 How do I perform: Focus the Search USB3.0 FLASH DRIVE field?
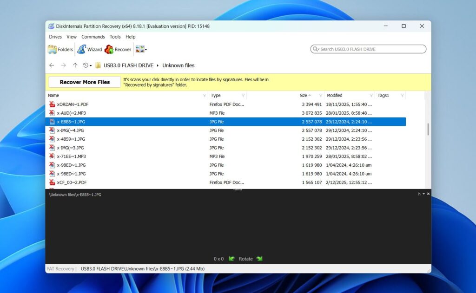tap(368, 49)
